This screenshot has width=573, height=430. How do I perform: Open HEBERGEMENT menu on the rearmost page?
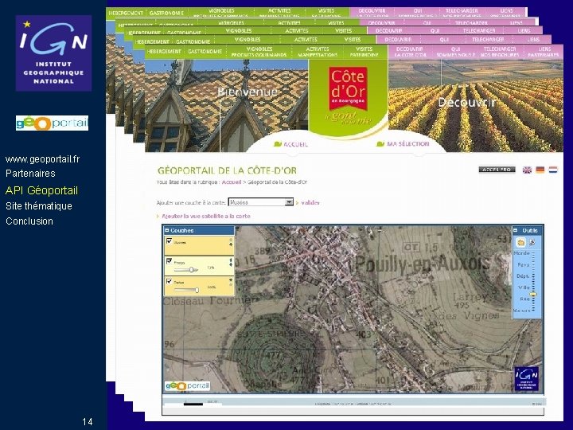(126, 14)
